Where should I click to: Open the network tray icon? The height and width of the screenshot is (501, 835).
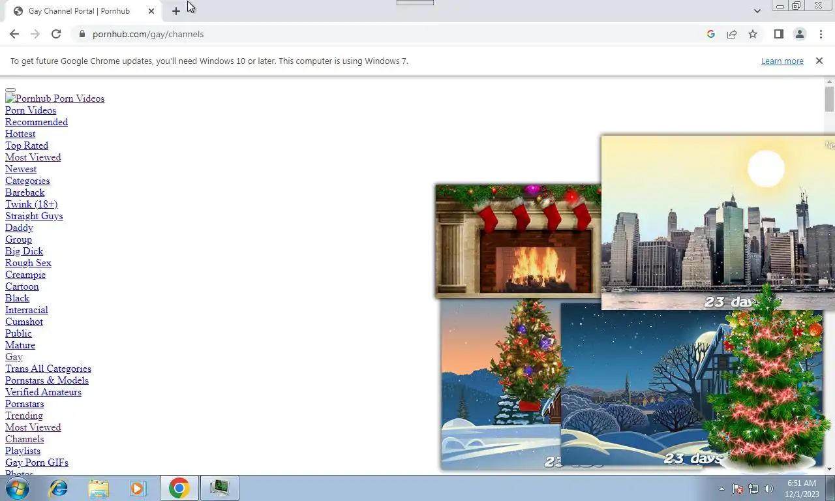click(x=753, y=489)
